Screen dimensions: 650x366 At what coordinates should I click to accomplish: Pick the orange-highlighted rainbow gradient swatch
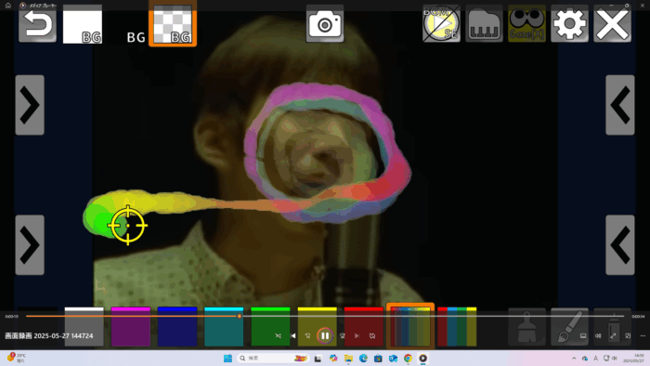(x=410, y=326)
